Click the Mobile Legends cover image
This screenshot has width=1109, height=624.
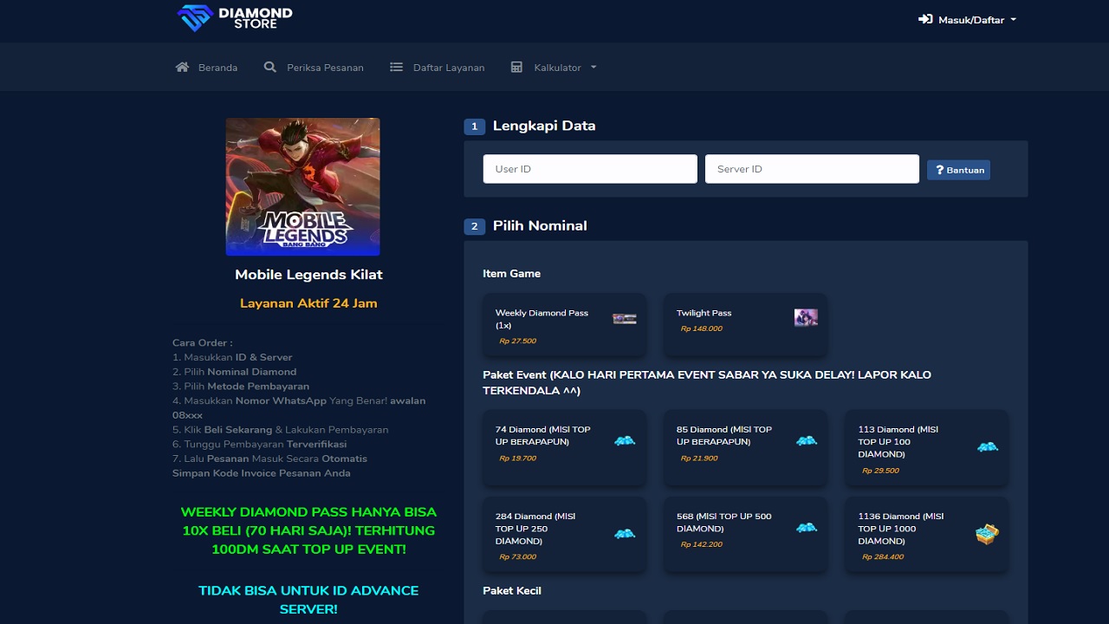[x=302, y=186]
